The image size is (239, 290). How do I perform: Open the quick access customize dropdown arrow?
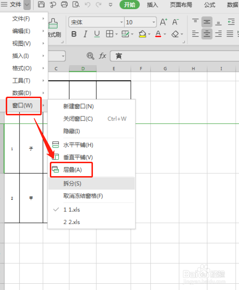[111, 5]
